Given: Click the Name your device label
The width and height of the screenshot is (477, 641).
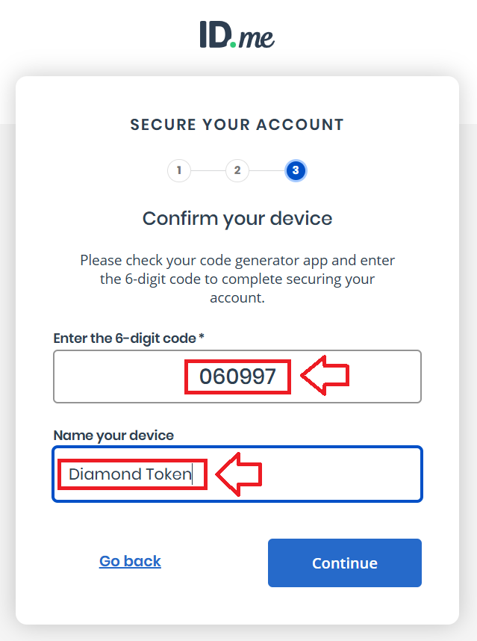Looking at the screenshot, I should pyautogui.click(x=113, y=435).
